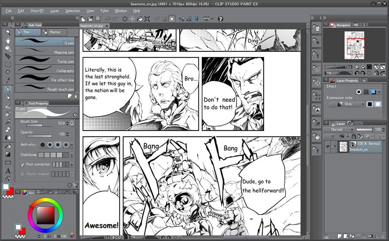Expand the Post correction options arrow
Screen dimensions: 389x241
72,165
